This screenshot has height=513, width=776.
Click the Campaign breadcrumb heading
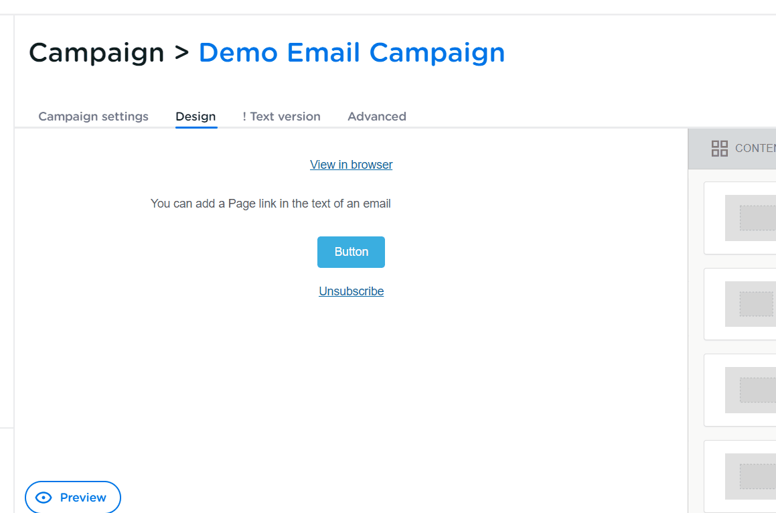96,52
